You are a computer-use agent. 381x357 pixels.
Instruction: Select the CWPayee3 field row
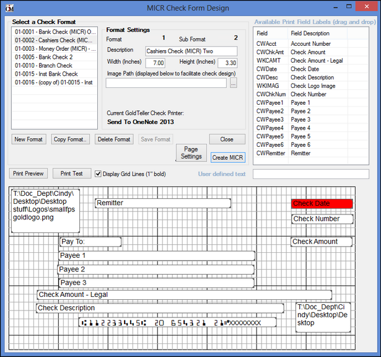pos(311,120)
